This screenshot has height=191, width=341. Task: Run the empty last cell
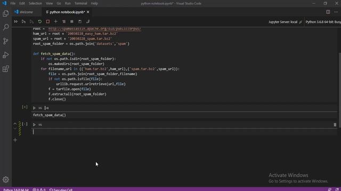[34, 125]
